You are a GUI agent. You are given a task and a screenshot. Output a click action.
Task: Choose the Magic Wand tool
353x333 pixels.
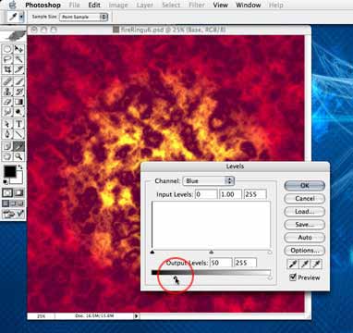tap(18, 59)
